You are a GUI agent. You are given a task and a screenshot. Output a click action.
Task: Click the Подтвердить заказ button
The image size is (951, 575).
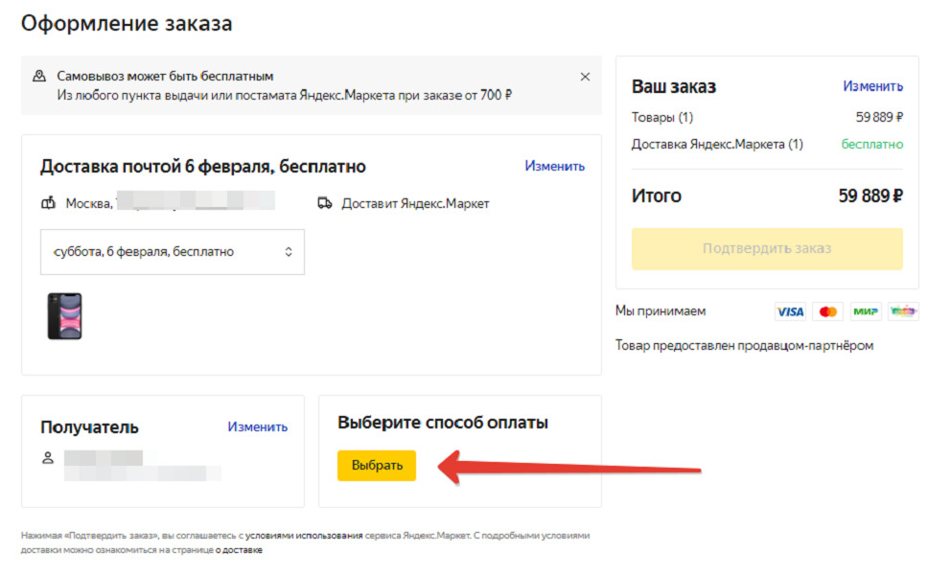pyautogui.click(x=767, y=248)
